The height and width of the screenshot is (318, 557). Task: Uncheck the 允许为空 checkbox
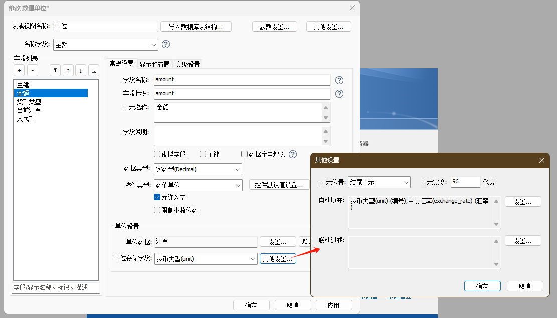[x=157, y=197]
